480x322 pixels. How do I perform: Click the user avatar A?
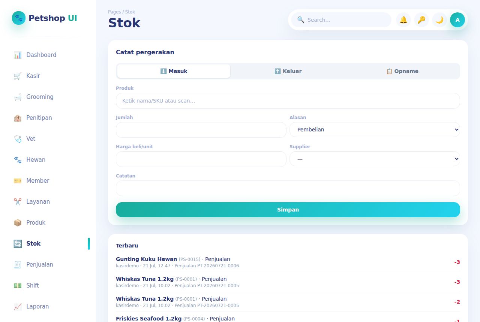click(457, 20)
